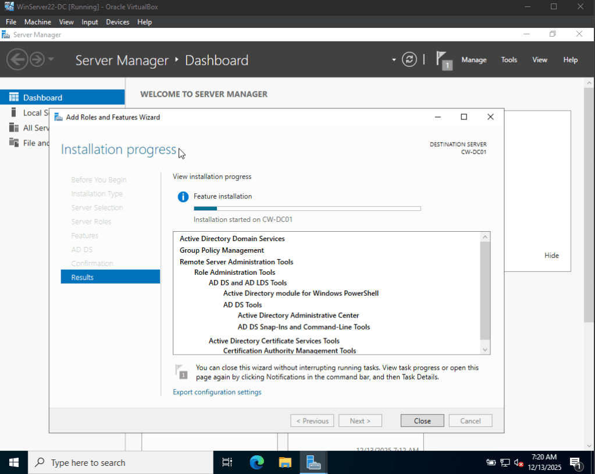Open VirtualBox Devices menu
Viewport: 595px width, 474px height.
click(117, 22)
